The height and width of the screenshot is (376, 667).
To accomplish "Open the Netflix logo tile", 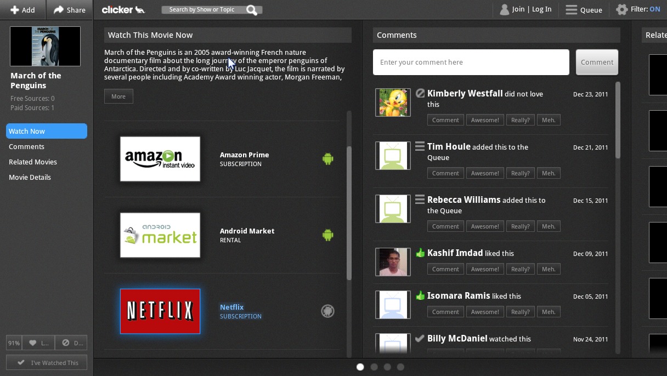I will (x=160, y=311).
